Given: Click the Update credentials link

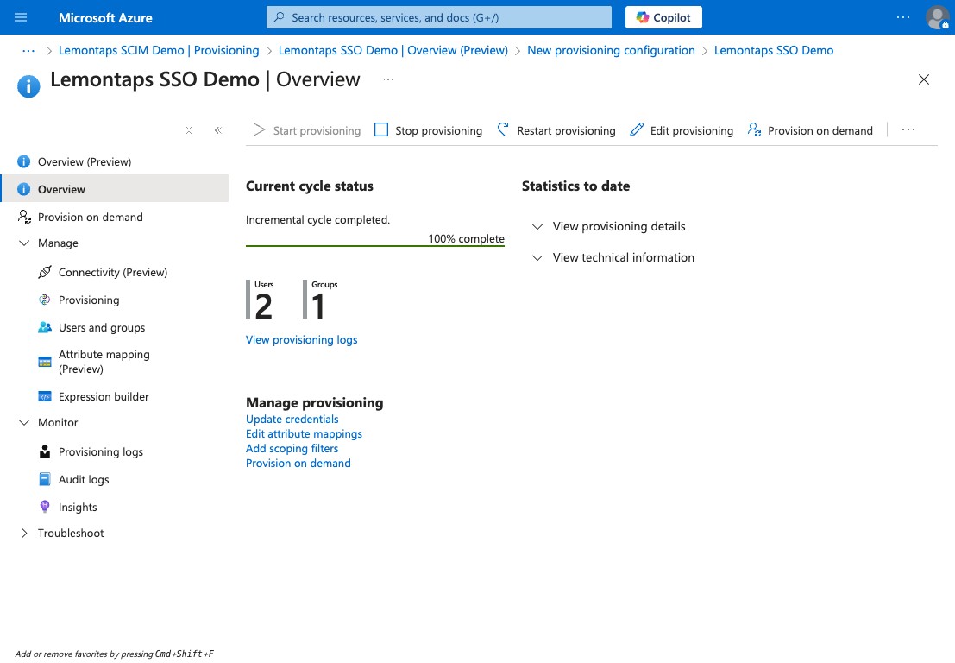Looking at the screenshot, I should (x=292, y=420).
